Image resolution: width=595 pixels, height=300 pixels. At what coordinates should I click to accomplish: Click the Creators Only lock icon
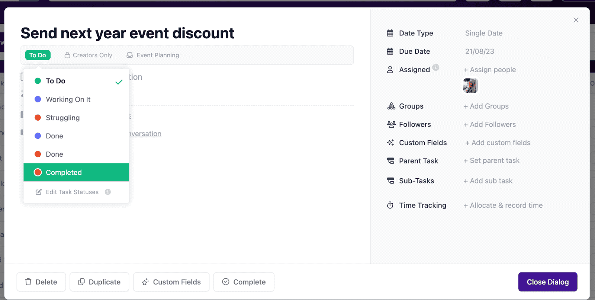point(67,55)
